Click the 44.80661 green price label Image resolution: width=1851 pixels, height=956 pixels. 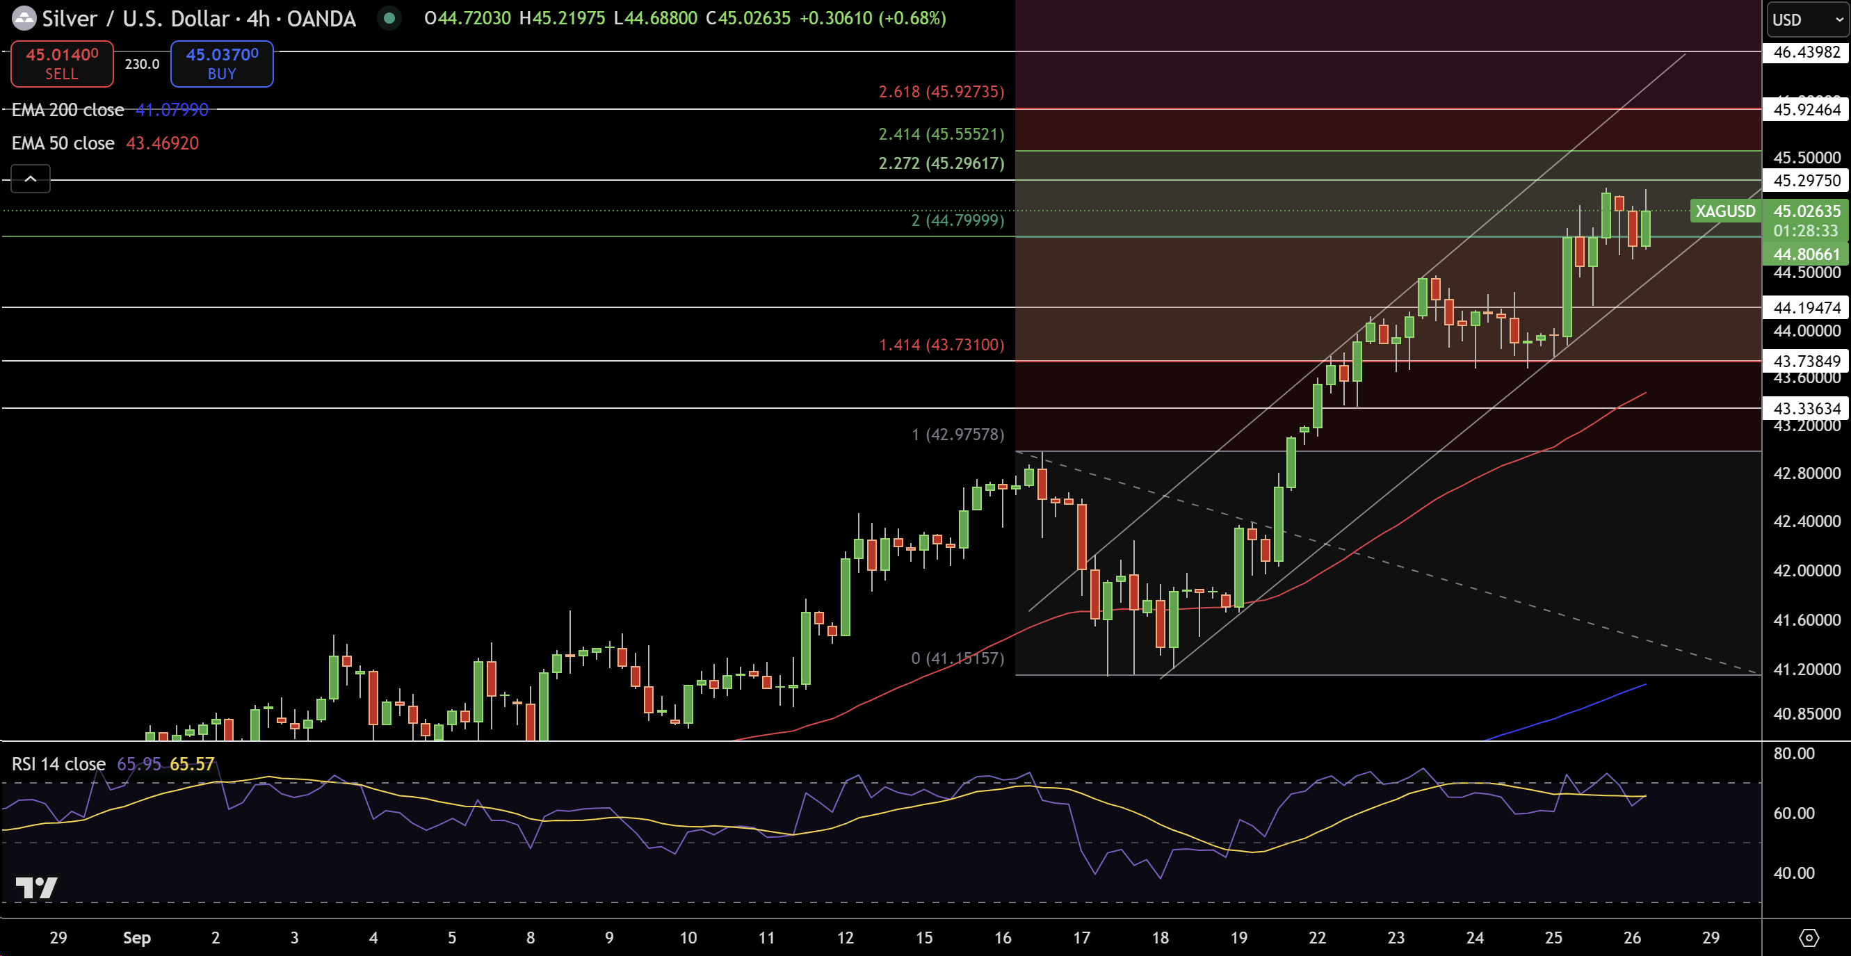coord(1806,254)
